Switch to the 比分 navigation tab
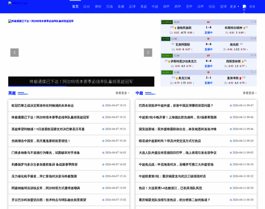Viewport: 265px width, 209px height. 86,7
